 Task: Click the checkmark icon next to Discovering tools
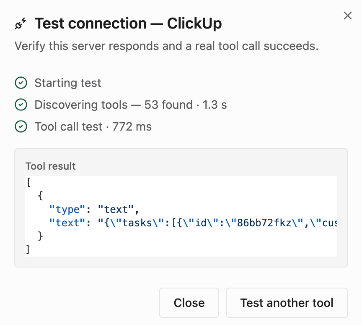[x=21, y=105]
